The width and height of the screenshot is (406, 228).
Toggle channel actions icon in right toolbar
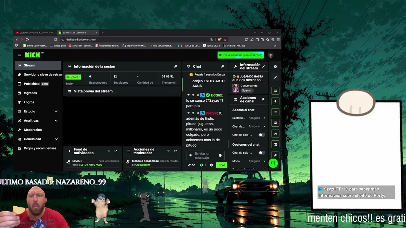point(275,144)
